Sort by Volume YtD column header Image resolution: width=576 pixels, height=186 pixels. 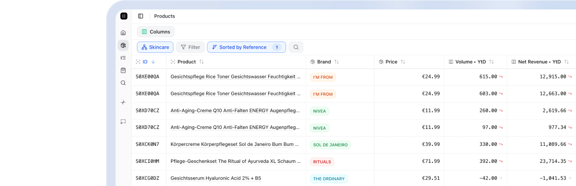coord(471,62)
